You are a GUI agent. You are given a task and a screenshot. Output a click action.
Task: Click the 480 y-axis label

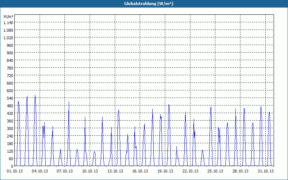pos(10,106)
